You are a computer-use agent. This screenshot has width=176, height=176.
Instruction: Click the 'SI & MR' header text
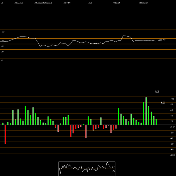(19, 3)
